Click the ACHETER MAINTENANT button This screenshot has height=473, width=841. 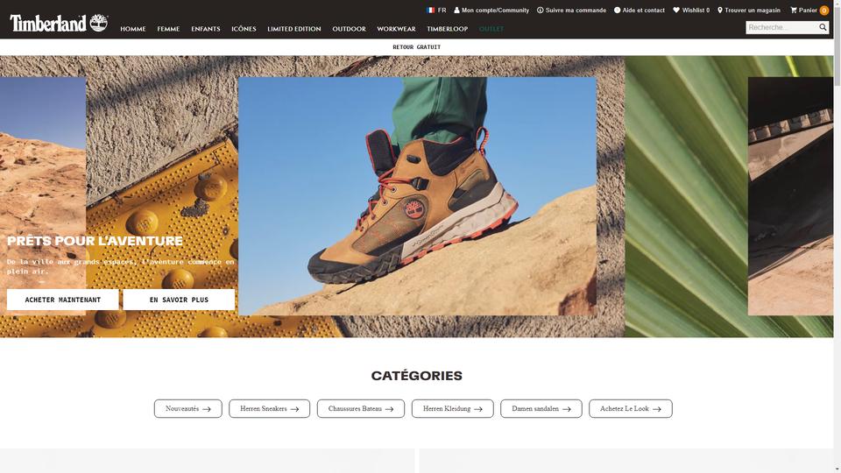point(63,300)
